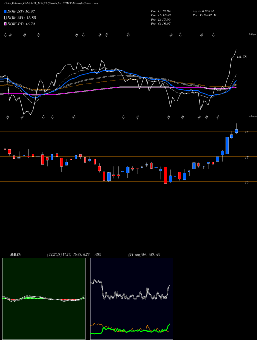The width and height of the screenshot is (257, 340).
Task: Click the chart title mentioning MunafaSutra.com
Action: pos(51,3)
